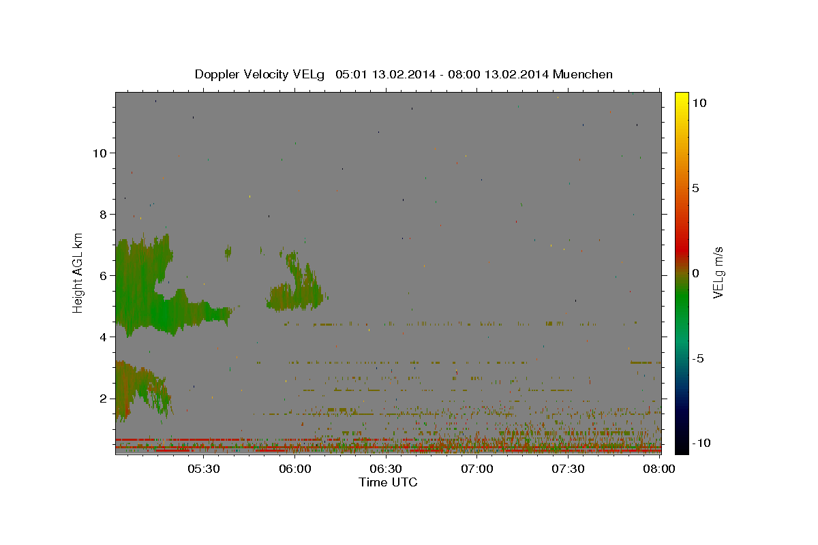The image size is (818, 545).
Task: Click the height axis label 10
Action: pyautogui.click(x=100, y=153)
